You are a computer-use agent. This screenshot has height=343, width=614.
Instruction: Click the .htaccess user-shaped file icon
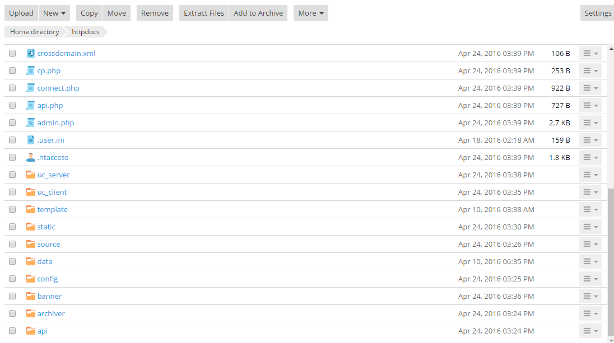coord(31,158)
